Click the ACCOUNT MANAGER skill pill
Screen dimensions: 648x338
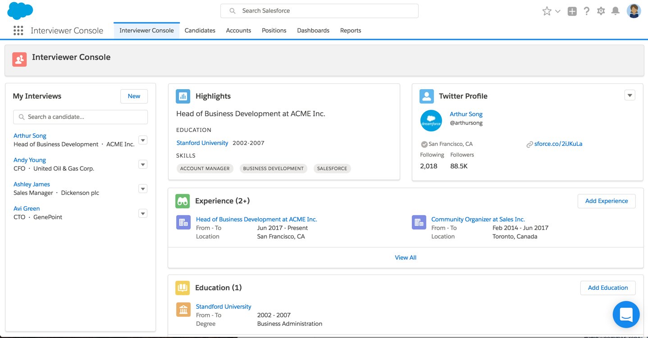point(205,168)
